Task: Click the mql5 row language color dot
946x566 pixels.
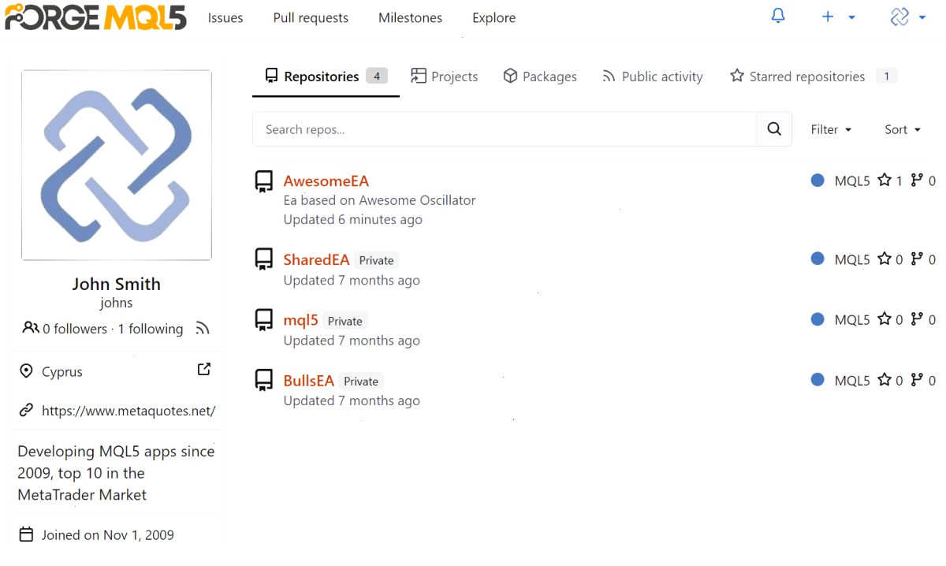Action: point(818,319)
